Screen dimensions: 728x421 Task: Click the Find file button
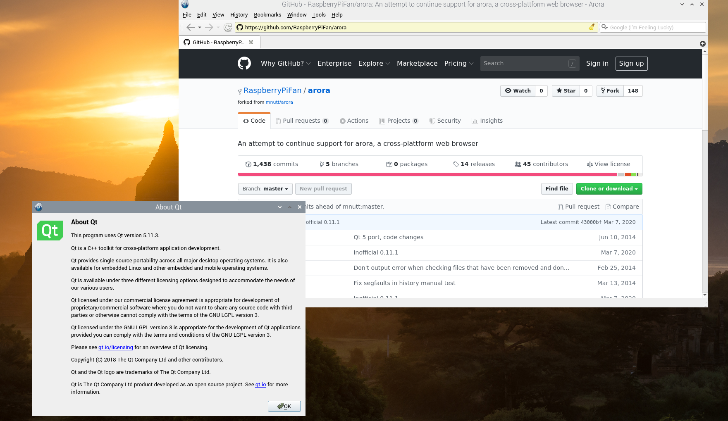coord(557,189)
